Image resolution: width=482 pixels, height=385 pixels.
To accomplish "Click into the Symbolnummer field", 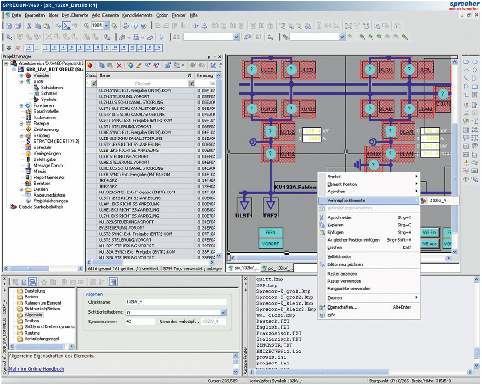I will click(140, 322).
